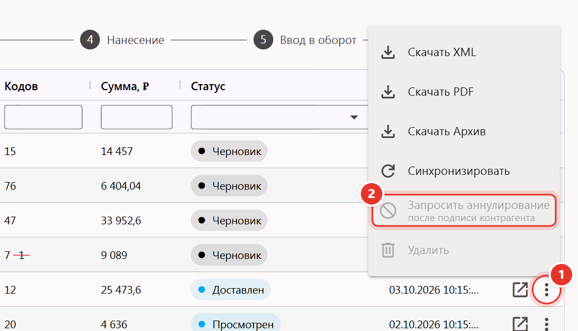
Task: Click the sum value 4 636
Action: pos(114,324)
